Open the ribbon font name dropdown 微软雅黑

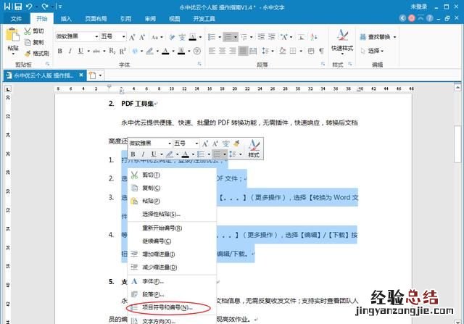point(96,37)
